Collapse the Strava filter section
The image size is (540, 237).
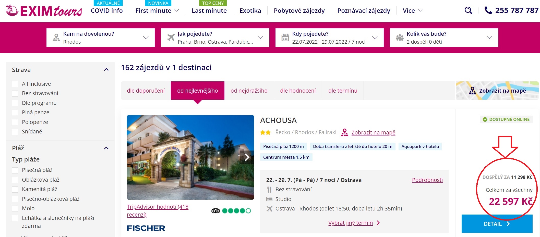click(106, 70)
